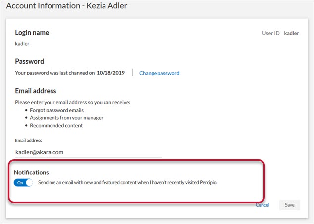Cancel the account changes
This screenshot has height=224, width=314.
262,205
